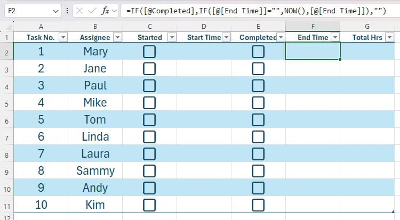Open the Task No. filter dropdown

(x=63, y=37)
